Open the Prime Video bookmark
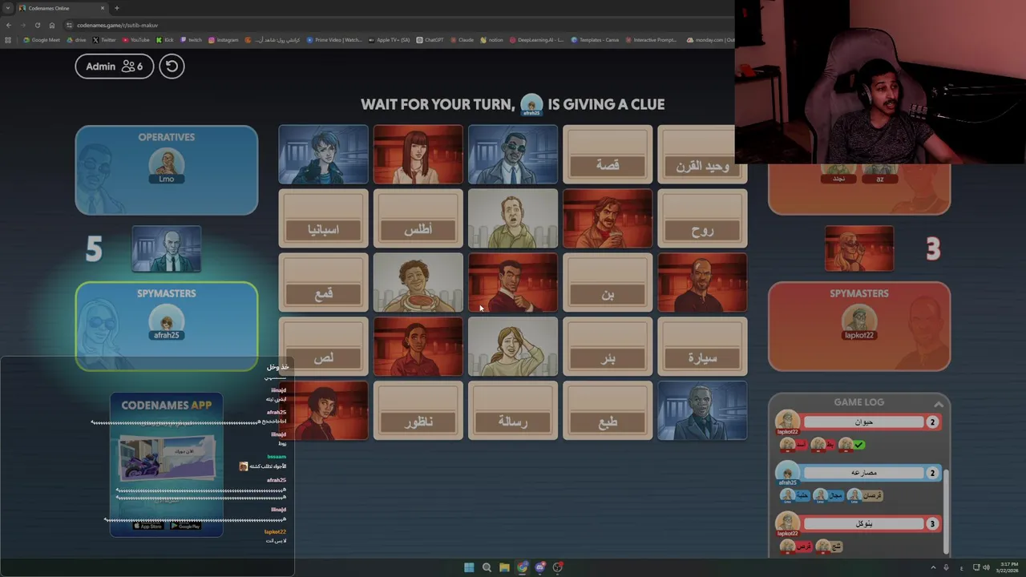 pos(334,39)
